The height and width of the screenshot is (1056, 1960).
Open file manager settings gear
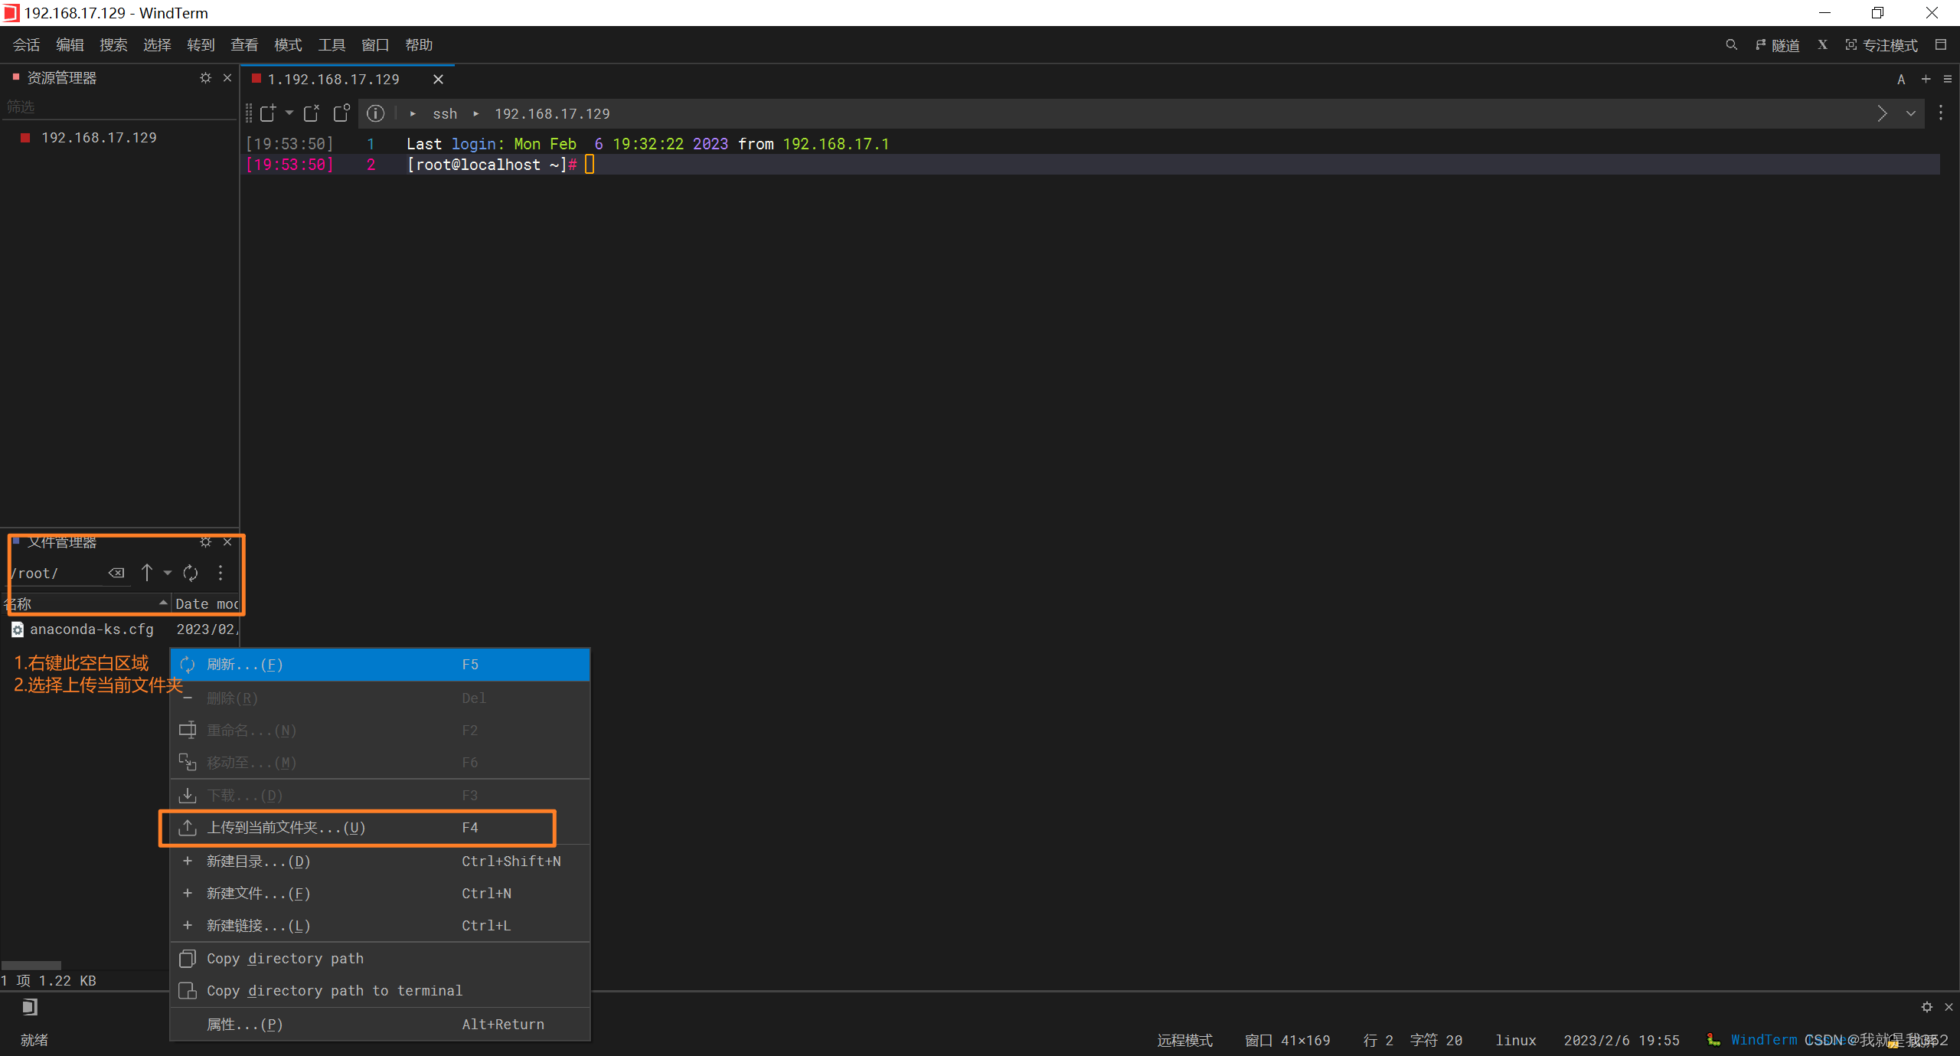[205, 542]
